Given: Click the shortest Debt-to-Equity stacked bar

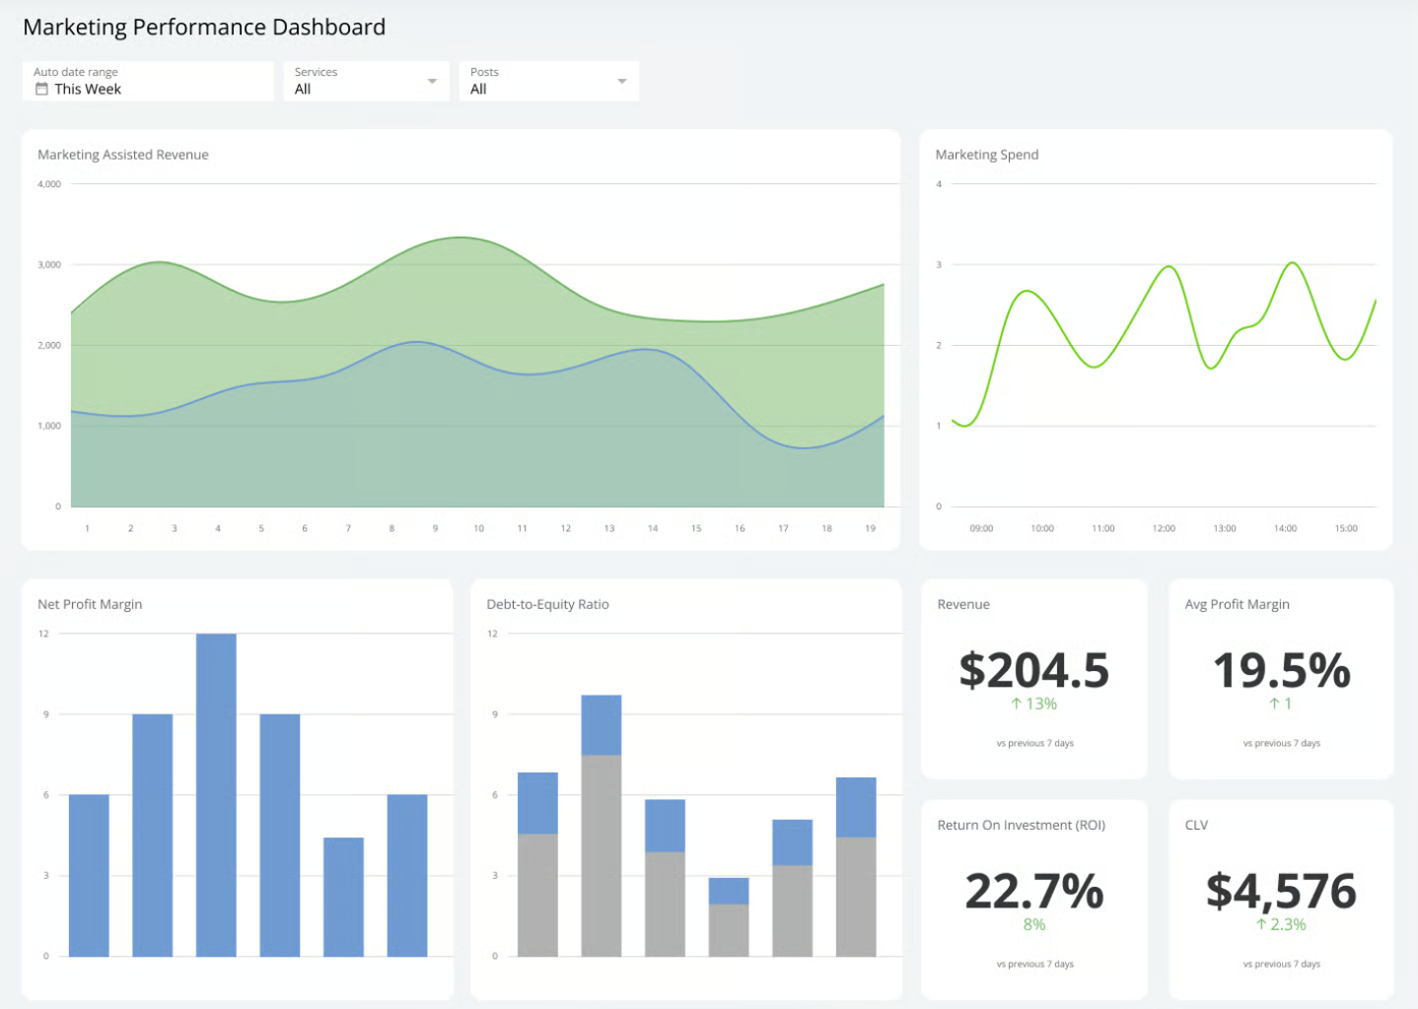Looking at the screenshot, I should (729, 917).
